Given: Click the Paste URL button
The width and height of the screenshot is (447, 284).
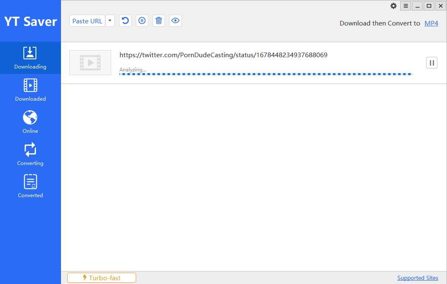Looking at the screenshot, I should pyautogui.click(x=87, y=21).
